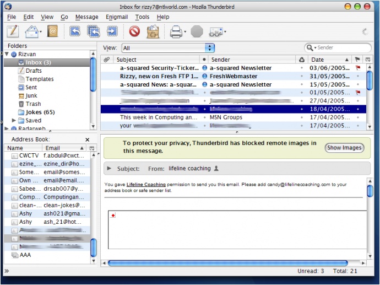Click the Show Images button
The height and width of the screenshot is (285, 380).
tap(344, 148)
